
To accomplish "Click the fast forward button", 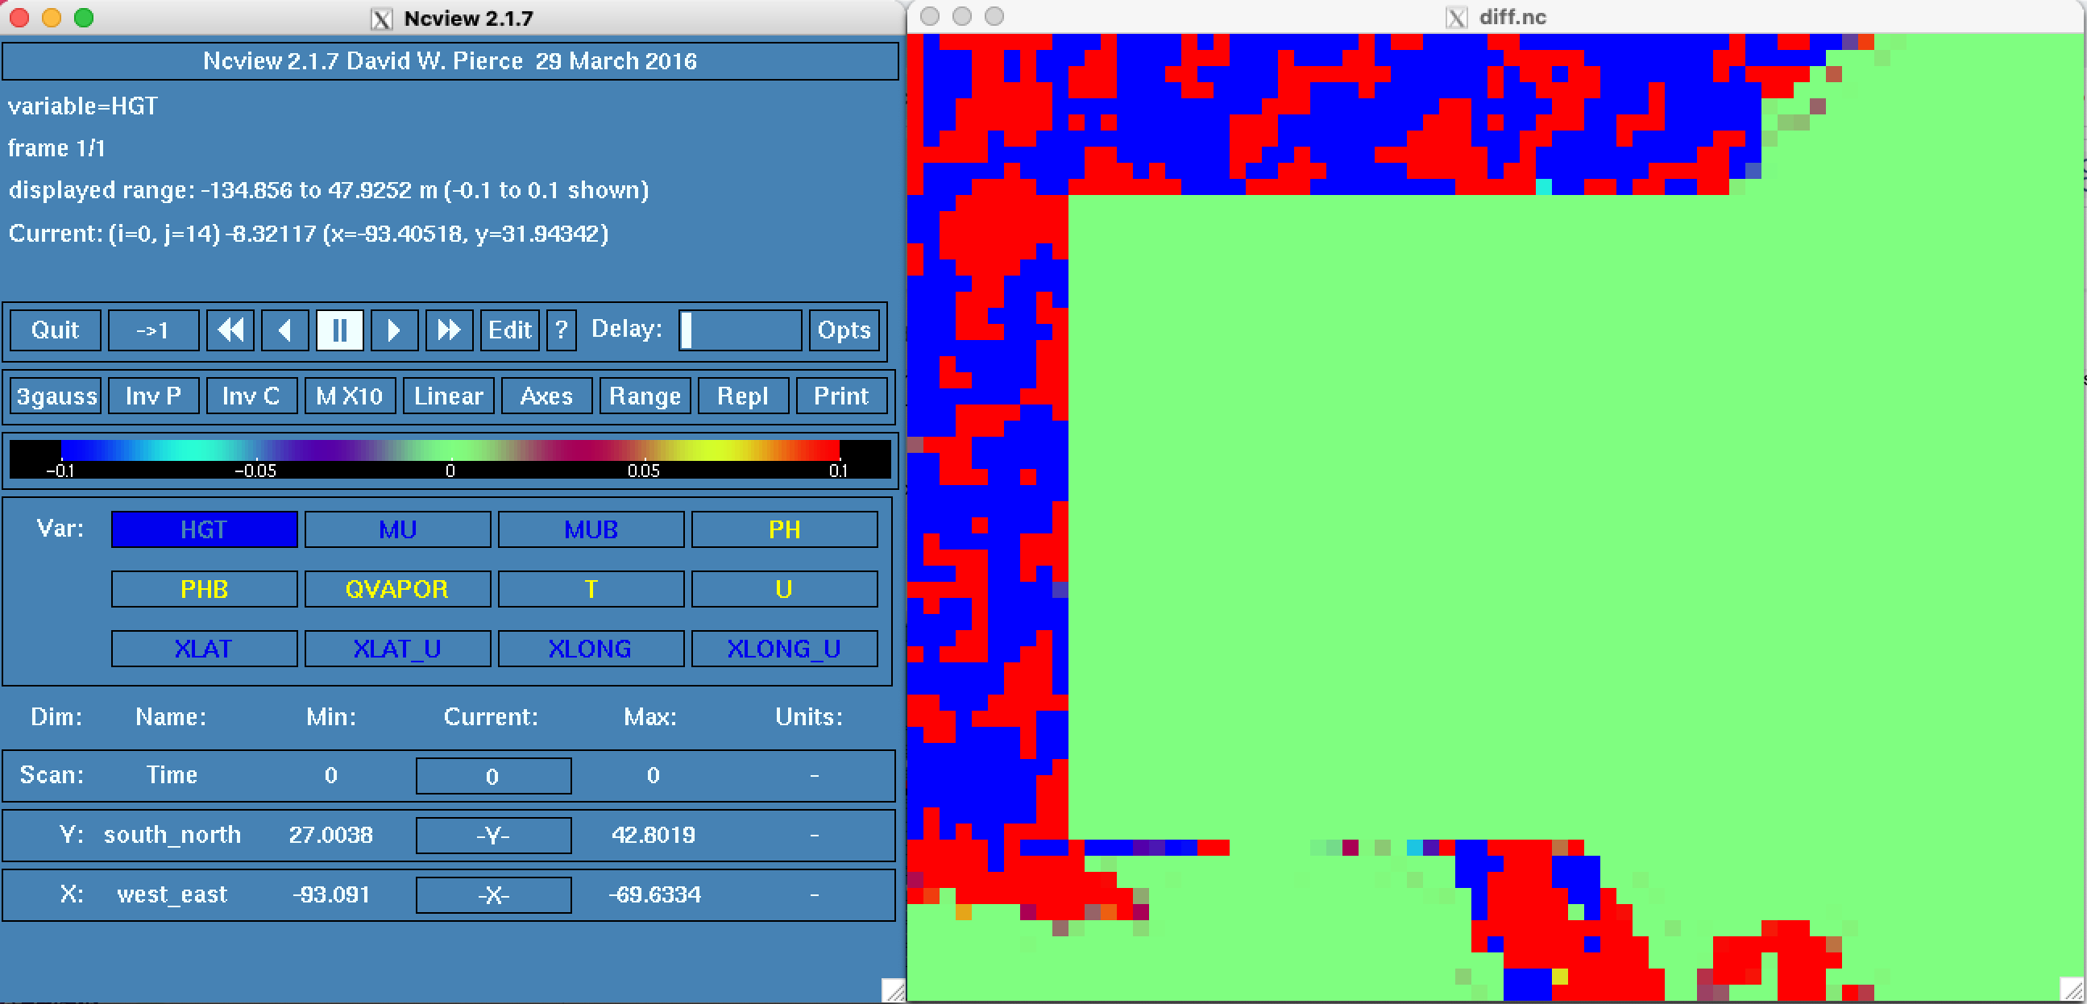I will click(449, 330).
